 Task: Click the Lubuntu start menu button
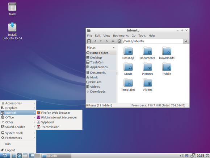pos(5,155)
